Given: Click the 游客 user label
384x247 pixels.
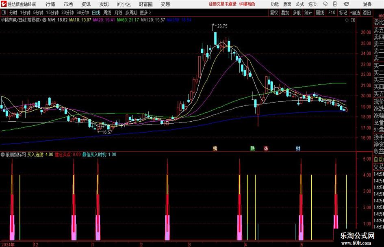Looking at the screenshot, I should click(x=367, y=4).
